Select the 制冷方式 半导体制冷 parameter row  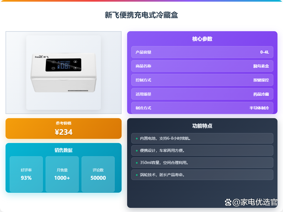coord(202,108)
